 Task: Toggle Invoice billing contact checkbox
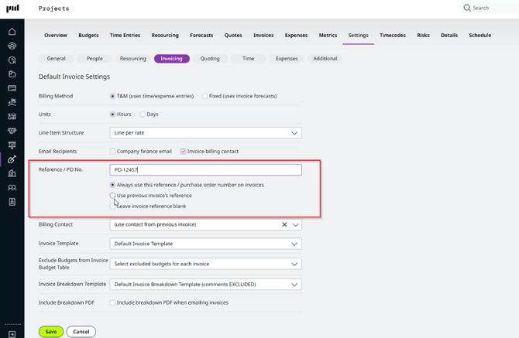[x=183, y=152]
